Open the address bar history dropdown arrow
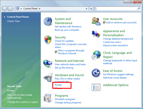 [x=86, y=9]
